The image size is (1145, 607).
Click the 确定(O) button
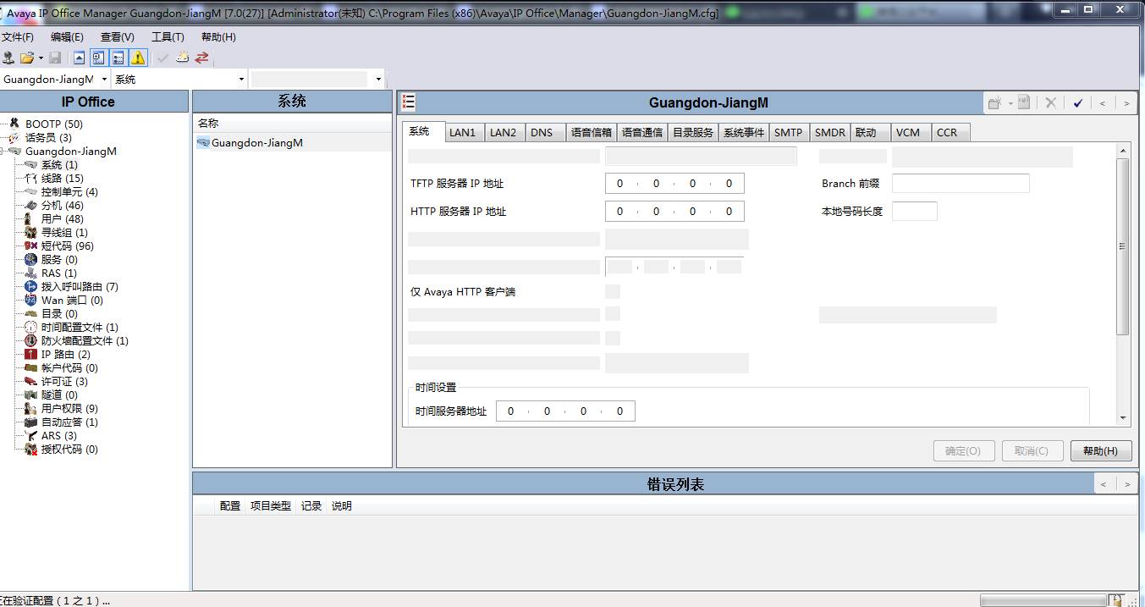[x=964, y=451]
